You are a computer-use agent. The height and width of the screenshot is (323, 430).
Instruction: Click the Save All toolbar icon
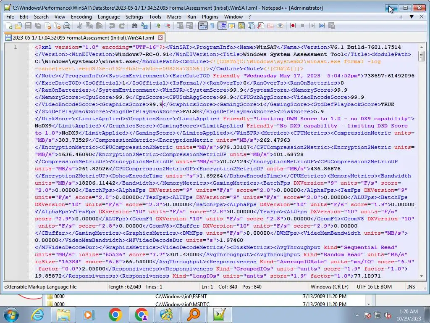click(37, 26)
